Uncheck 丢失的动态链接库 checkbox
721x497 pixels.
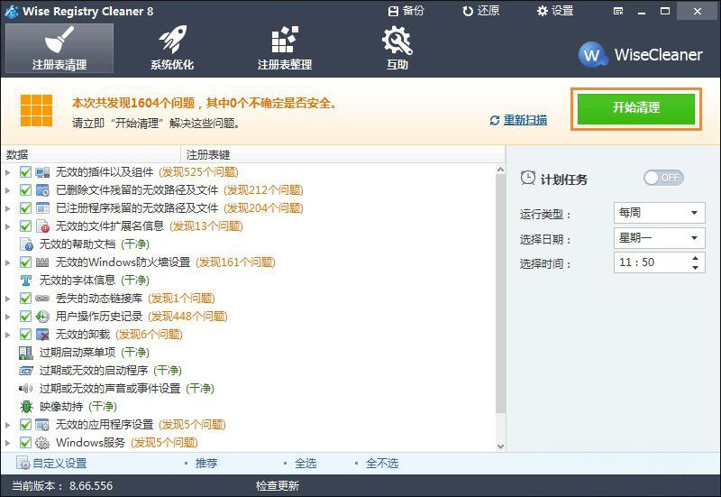click(25, 299)
